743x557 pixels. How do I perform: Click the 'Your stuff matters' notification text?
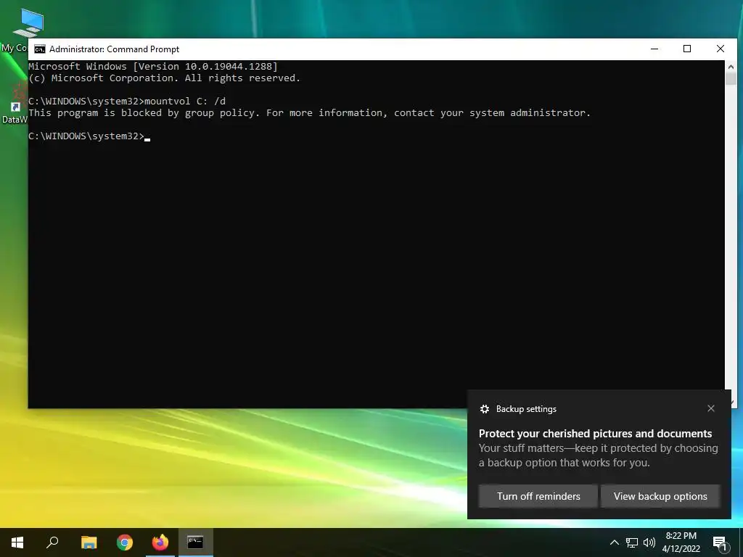click(598, 455)
